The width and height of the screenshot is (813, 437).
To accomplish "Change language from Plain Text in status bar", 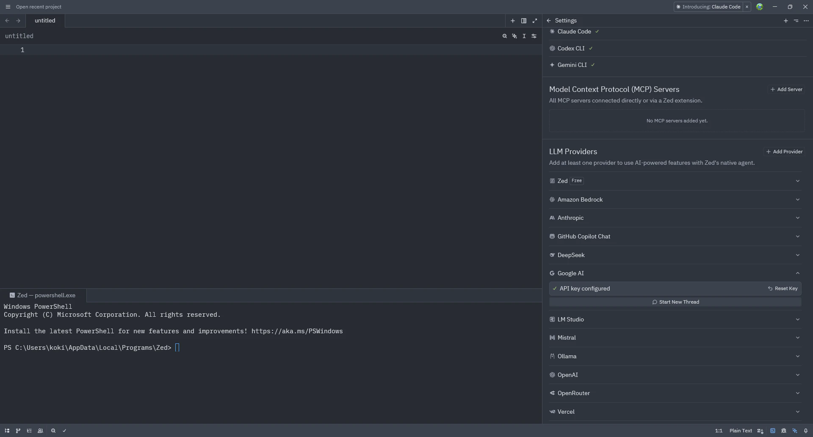I will (x=741, y=431).
